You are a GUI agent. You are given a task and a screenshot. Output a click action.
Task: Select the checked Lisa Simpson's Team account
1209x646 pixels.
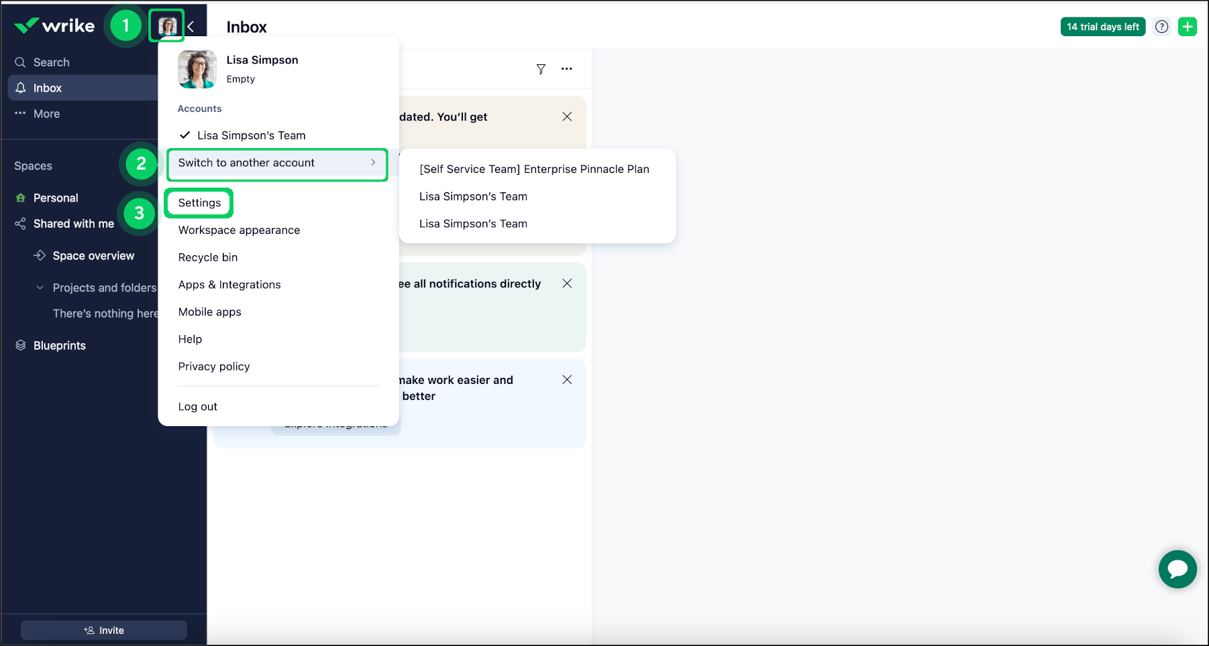[x=251, y=135]
